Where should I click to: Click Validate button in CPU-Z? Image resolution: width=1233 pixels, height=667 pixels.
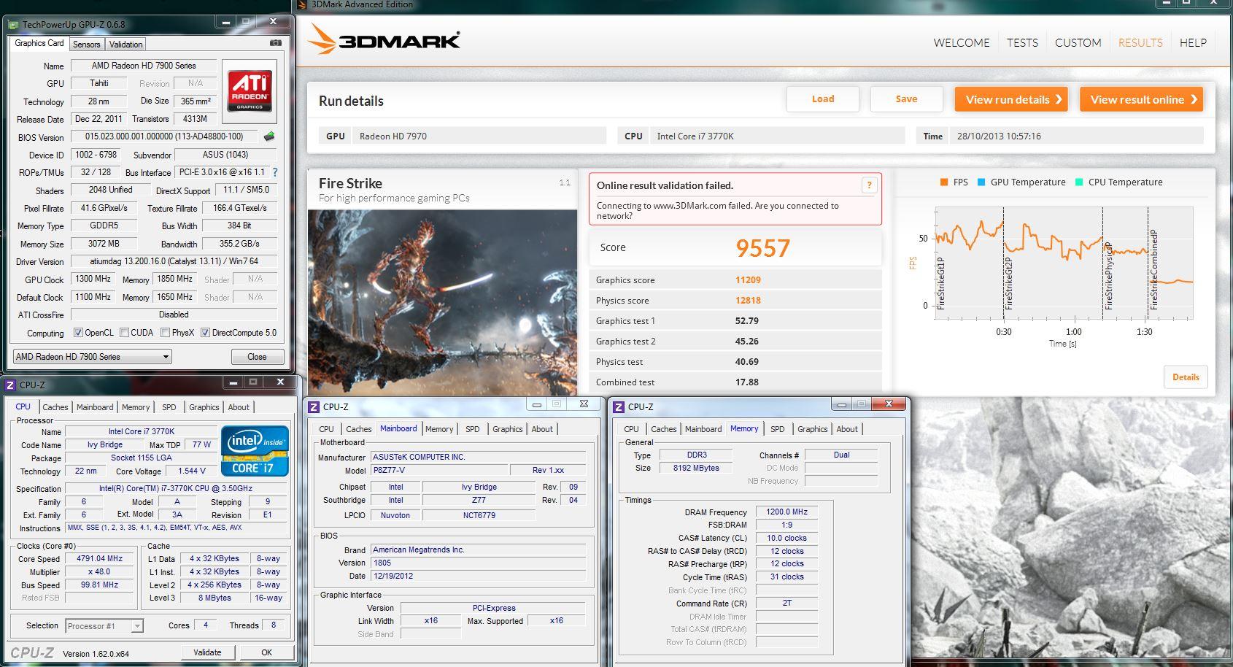pos(207,652)
